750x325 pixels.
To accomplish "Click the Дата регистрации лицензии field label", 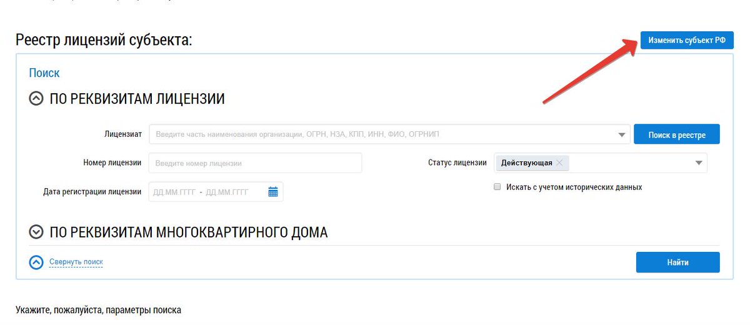I will [92, 192].
